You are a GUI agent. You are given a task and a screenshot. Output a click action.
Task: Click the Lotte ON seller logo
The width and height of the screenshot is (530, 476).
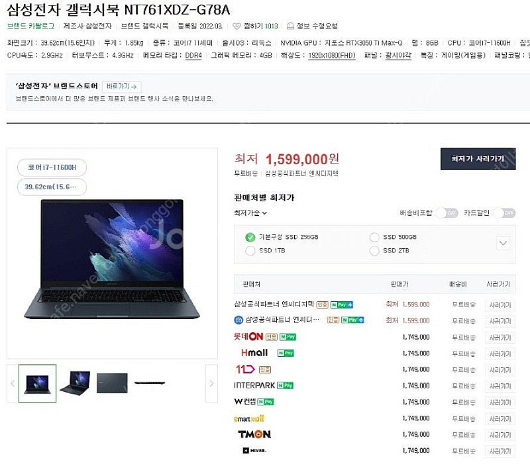248,336
